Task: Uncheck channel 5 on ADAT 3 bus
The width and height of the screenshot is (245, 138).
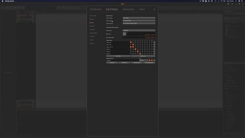Action: pos(140,54)
